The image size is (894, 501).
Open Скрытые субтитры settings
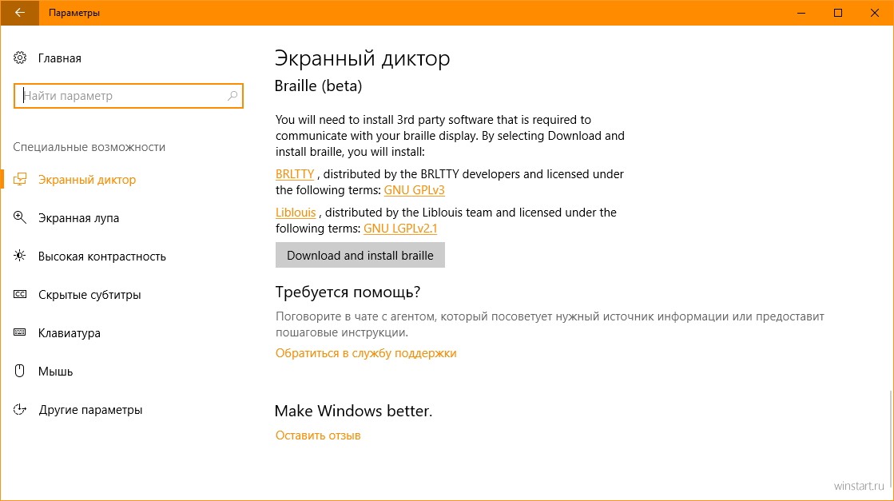[89, 295]
